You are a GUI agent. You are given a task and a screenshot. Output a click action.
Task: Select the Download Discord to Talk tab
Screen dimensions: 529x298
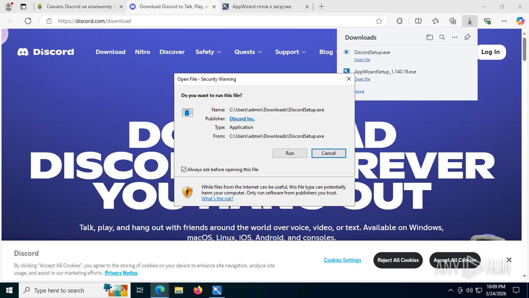click(173, 7)
